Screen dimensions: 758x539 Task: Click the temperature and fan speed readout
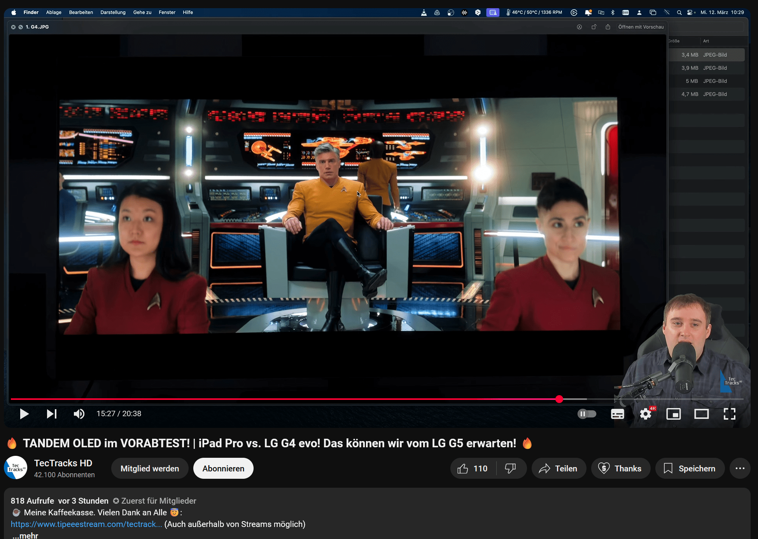tap(534, 12)
